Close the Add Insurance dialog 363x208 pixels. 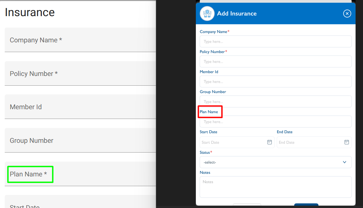click(x=347, y=13)
